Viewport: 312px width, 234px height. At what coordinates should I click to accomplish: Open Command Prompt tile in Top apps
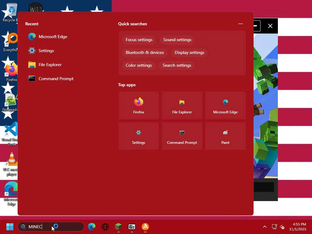point(182,136)
